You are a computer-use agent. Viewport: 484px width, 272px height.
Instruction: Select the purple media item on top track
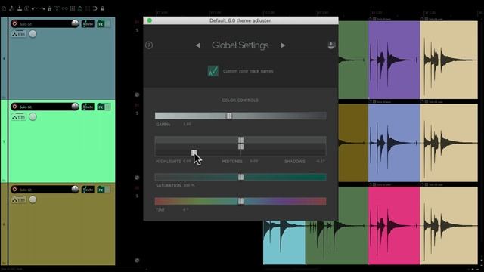pyautogui.click(x=394, y=60)
